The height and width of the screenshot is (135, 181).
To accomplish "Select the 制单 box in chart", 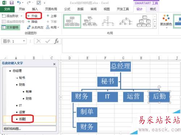I will coord(87,112).
